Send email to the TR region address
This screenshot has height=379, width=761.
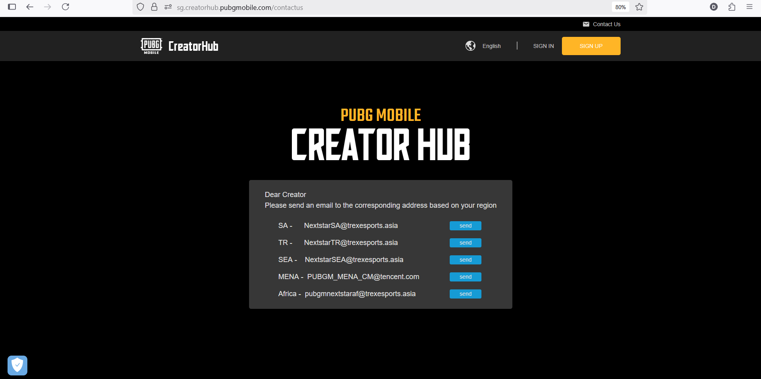pos(466,243)
